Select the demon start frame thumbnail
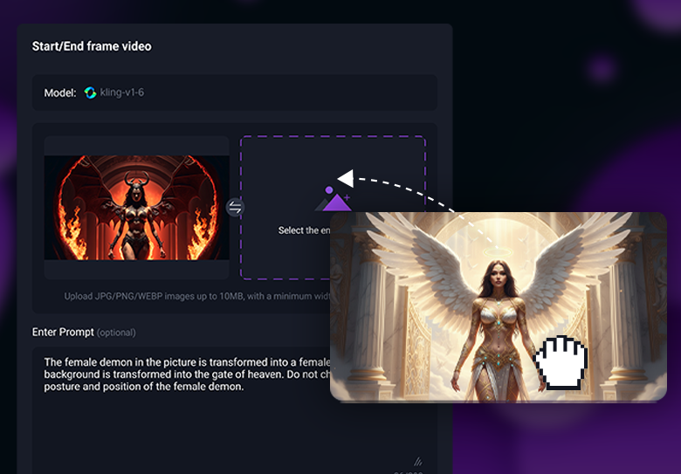The width and height of the screenshot is (681, 474). point(136,208)
